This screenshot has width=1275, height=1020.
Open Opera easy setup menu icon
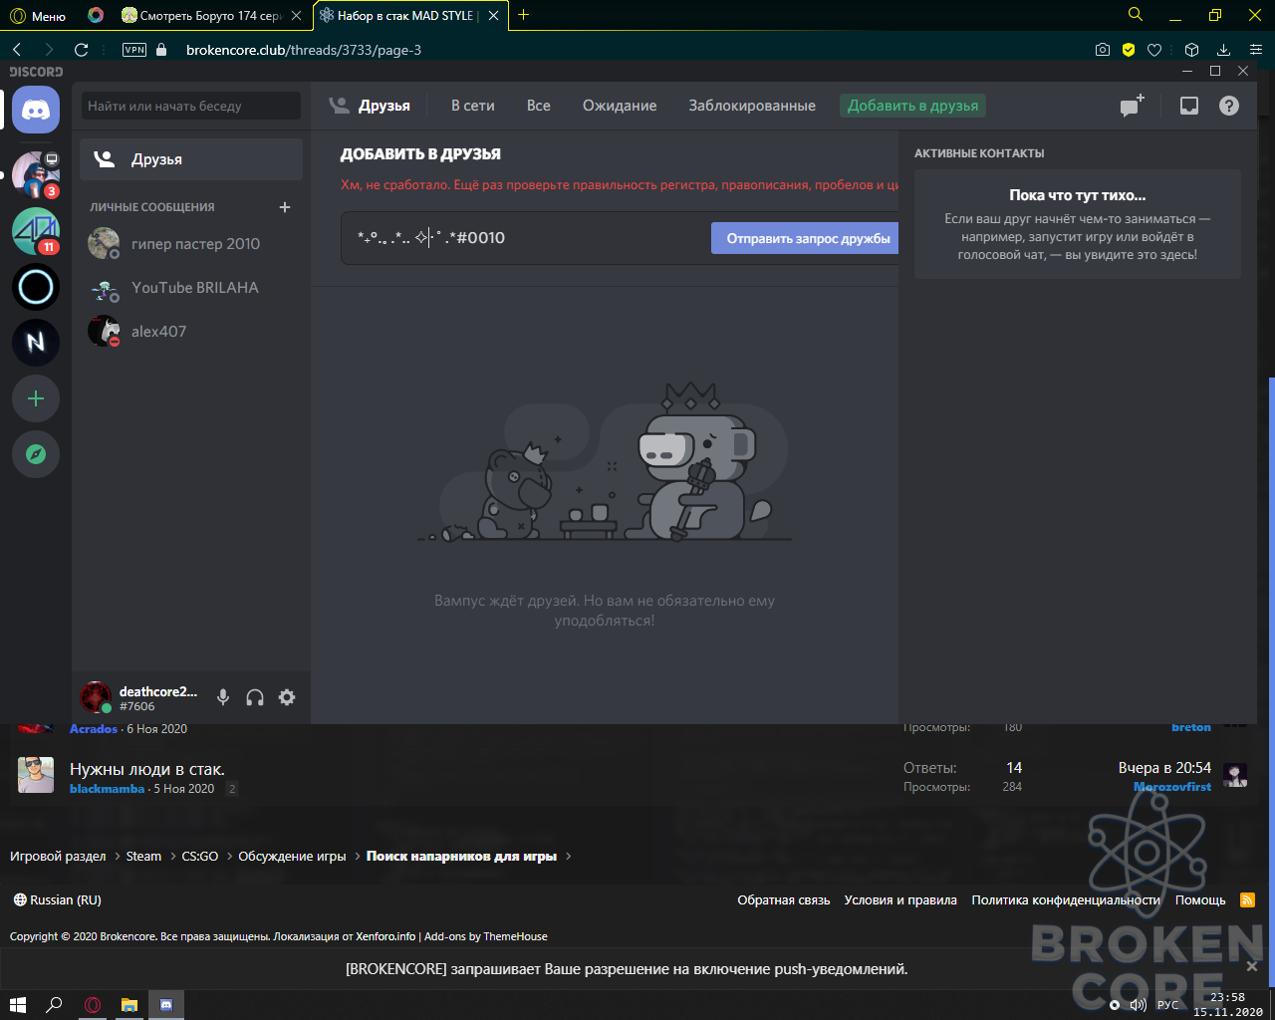coord(1255,50)
